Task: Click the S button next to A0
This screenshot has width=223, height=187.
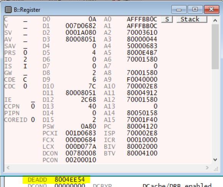Action: (167, 19)
